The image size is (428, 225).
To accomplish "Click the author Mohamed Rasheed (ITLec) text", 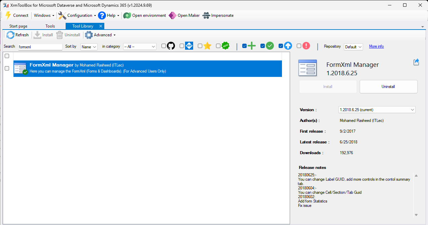I will pyautogui.click(x=362, y=121).
